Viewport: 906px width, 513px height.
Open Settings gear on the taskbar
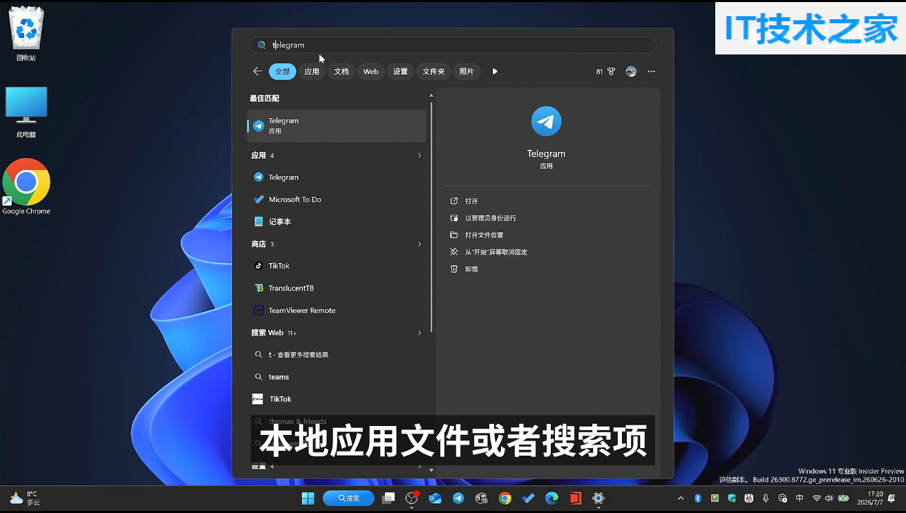598,498
